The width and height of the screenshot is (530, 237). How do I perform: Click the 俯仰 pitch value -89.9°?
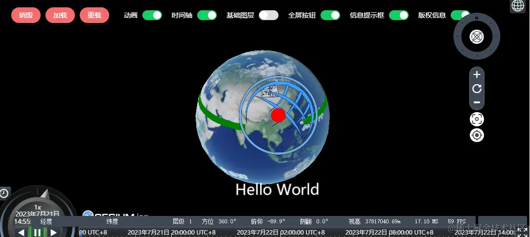click(x=276, y=221)
